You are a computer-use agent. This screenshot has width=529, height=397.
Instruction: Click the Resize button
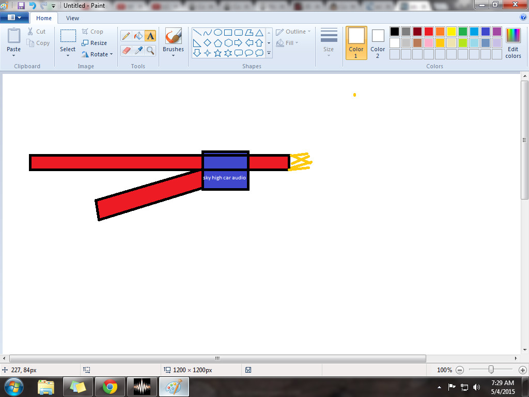click(95, 43)
